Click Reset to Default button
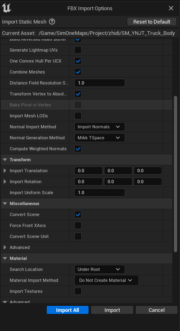 (152, 22)
